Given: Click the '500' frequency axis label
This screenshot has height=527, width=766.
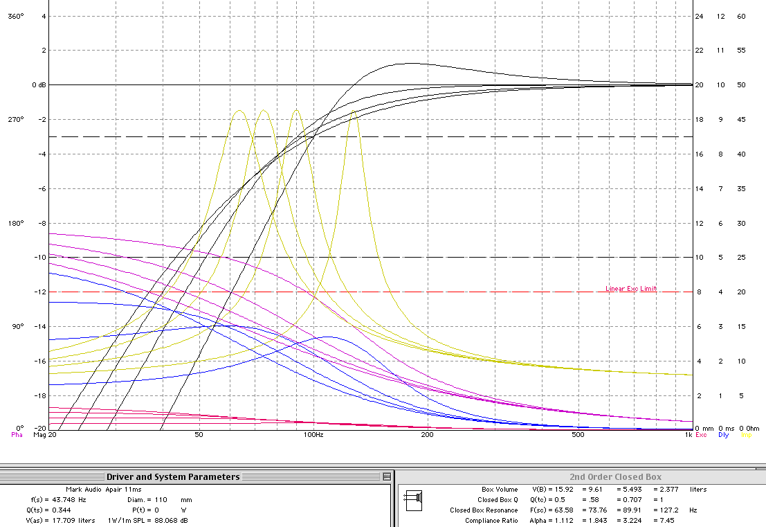Looking at the screenshot, I should pos(577,435).
